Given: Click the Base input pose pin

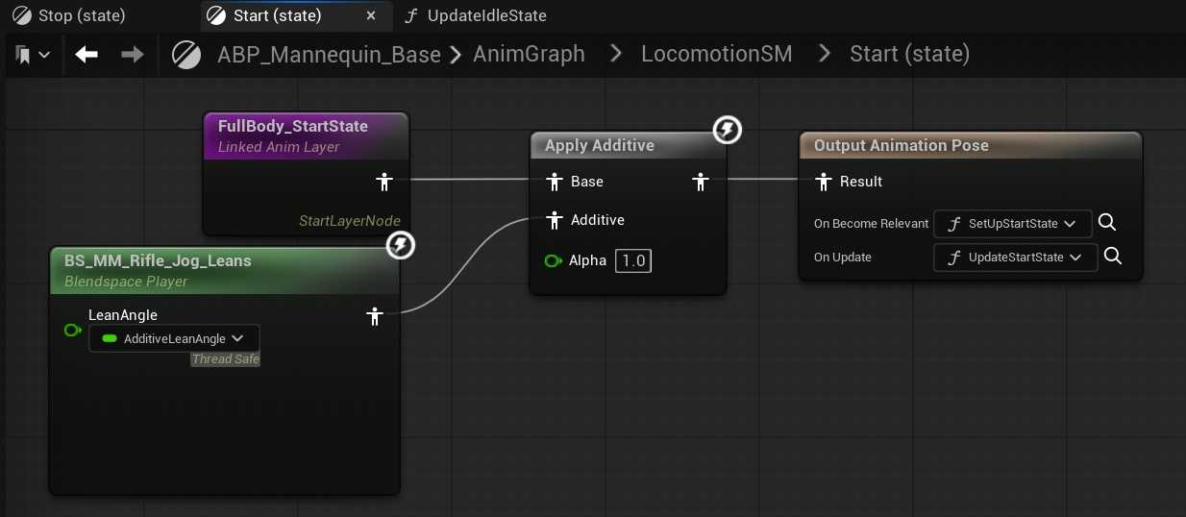Looking at the screenshot, I should click(x=554, y=182).
